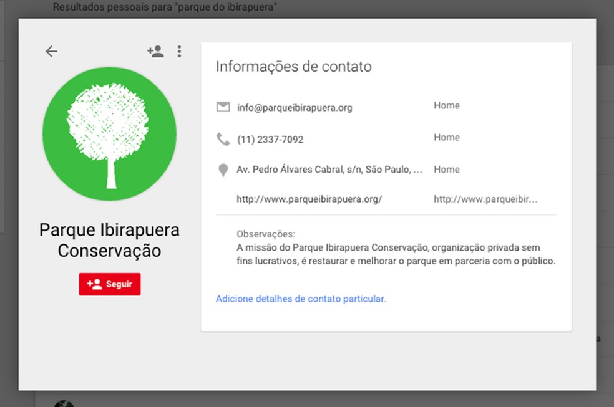Click the contact name Parque Ibirapuera Conservação
Image resolution: width=614 pixels, height=407 pixels.
point(109,241)
